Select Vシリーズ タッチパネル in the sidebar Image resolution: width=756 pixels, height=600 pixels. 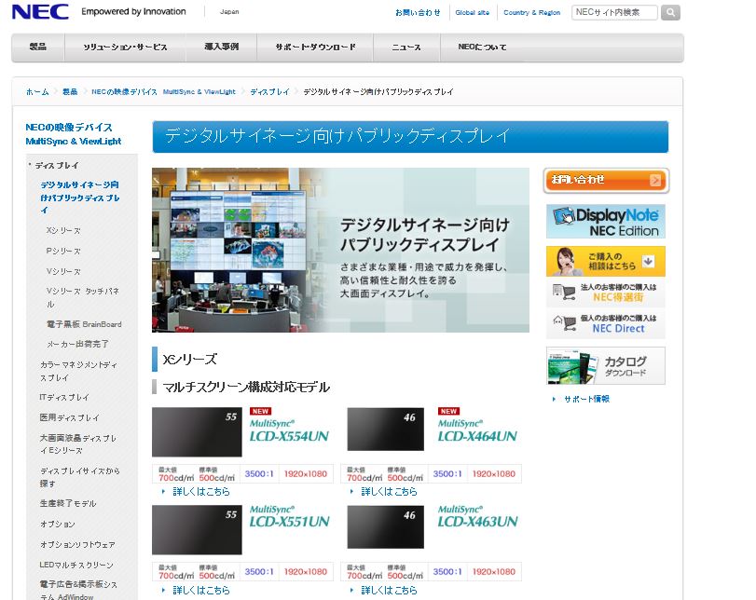click(82, 297)
